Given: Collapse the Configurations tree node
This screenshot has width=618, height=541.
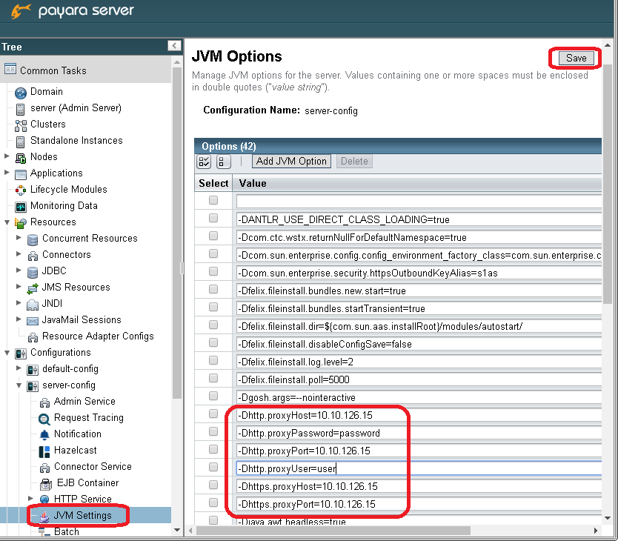Looking at the screenshot, I should [7, 353].
